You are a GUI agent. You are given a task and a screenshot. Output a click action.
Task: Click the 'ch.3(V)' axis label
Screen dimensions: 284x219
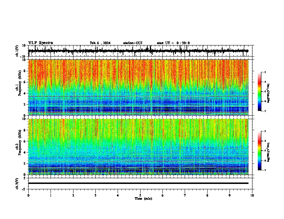tap(17, 184)
